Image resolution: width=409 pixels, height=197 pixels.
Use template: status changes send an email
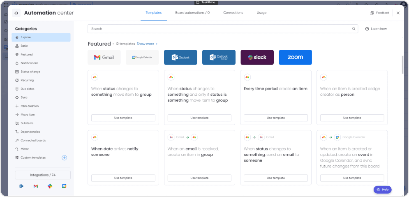pos(276,178)
